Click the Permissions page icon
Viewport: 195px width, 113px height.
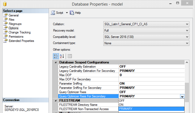pos(5,37)
